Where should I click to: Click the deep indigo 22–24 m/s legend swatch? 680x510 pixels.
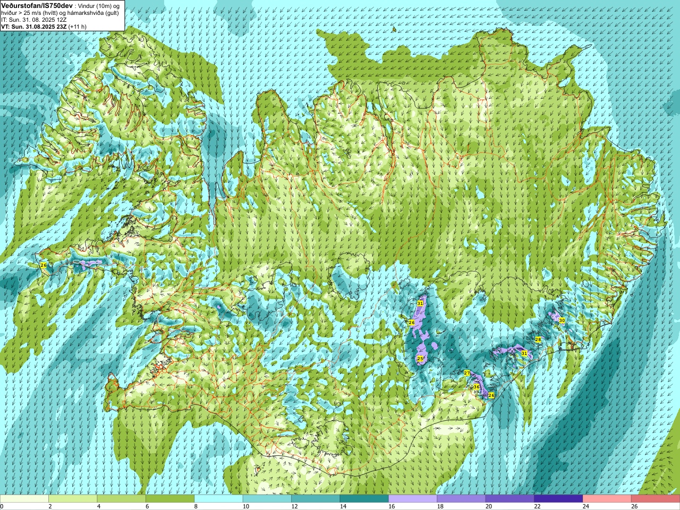point(558,499)
